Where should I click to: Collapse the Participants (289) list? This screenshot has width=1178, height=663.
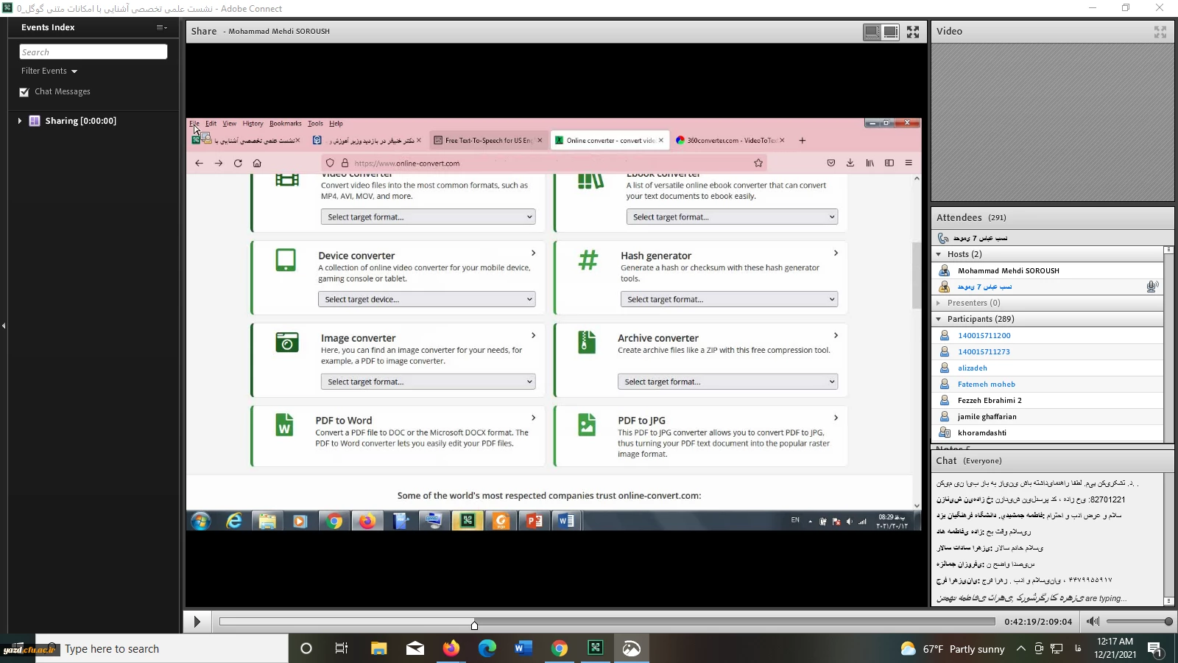tap(939, 319)
